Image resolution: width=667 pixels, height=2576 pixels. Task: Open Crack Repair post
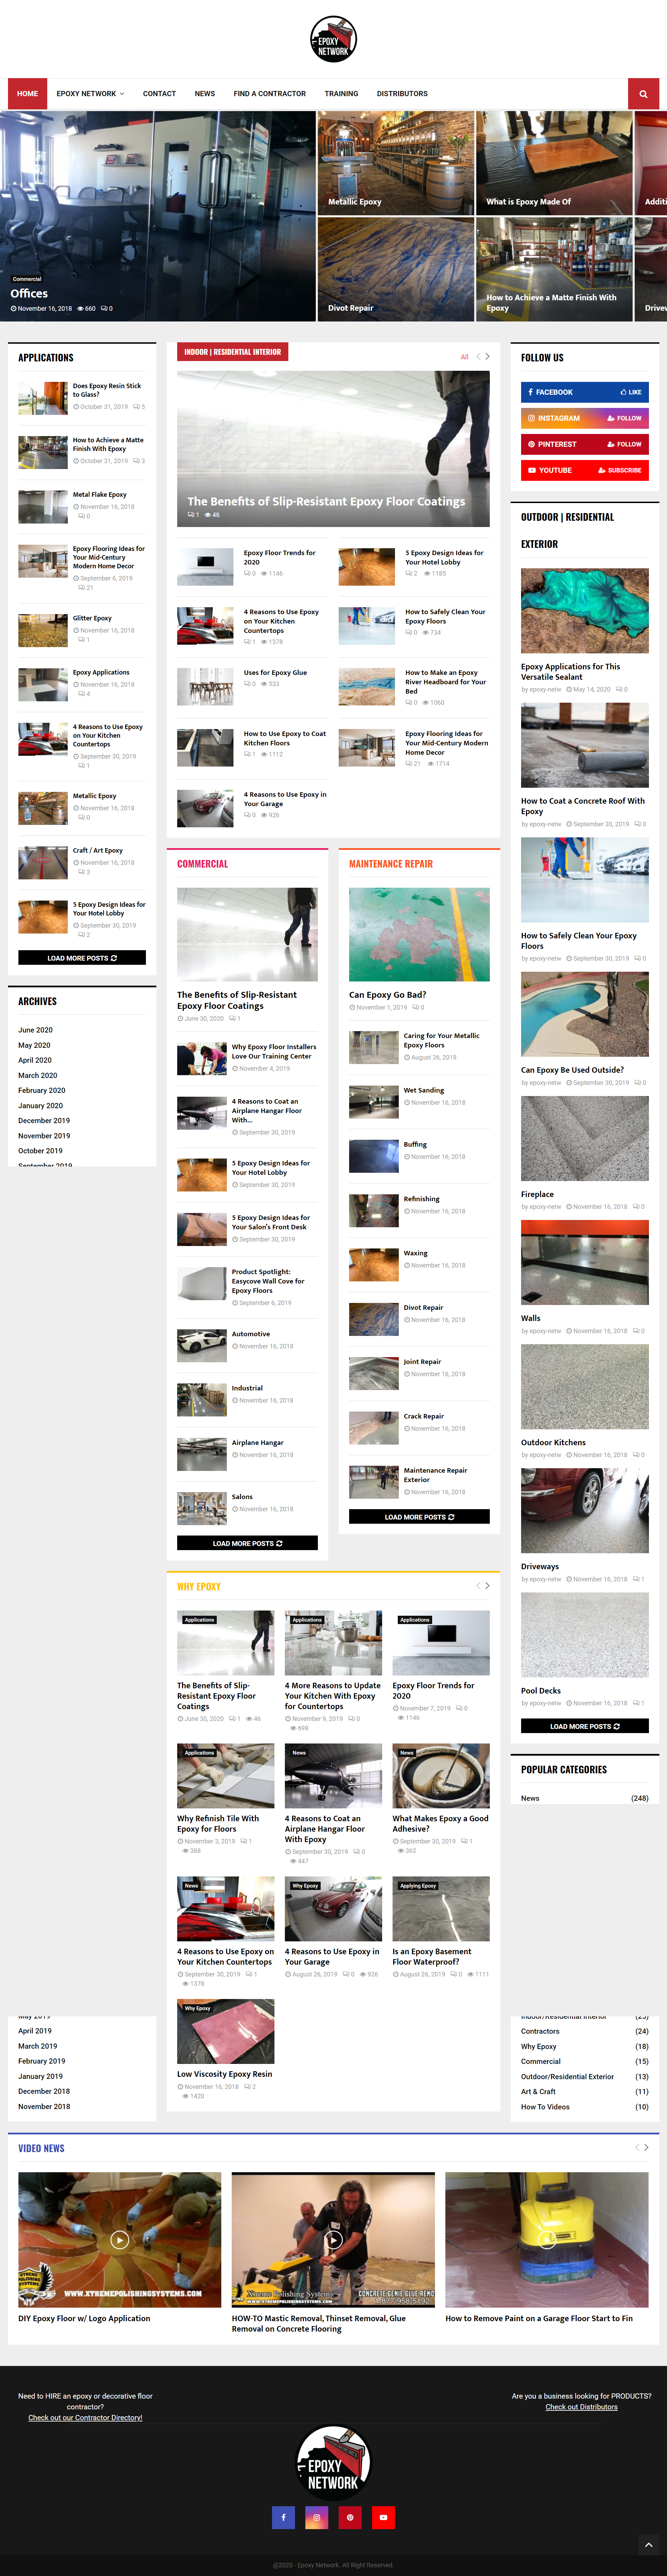(424, 1416)
